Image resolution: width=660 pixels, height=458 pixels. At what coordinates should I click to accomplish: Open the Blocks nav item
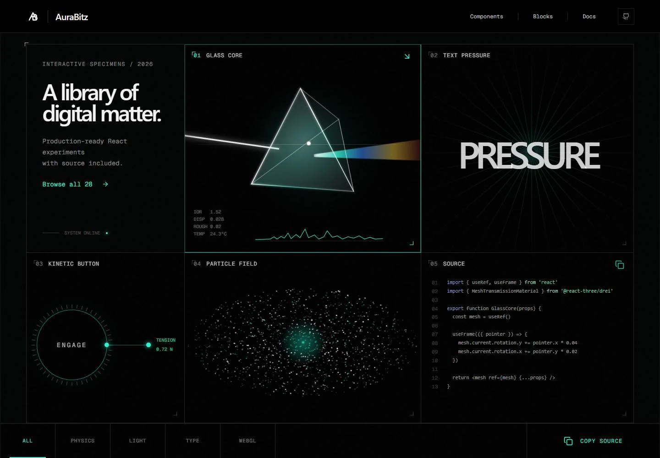[x=543, y=16]
